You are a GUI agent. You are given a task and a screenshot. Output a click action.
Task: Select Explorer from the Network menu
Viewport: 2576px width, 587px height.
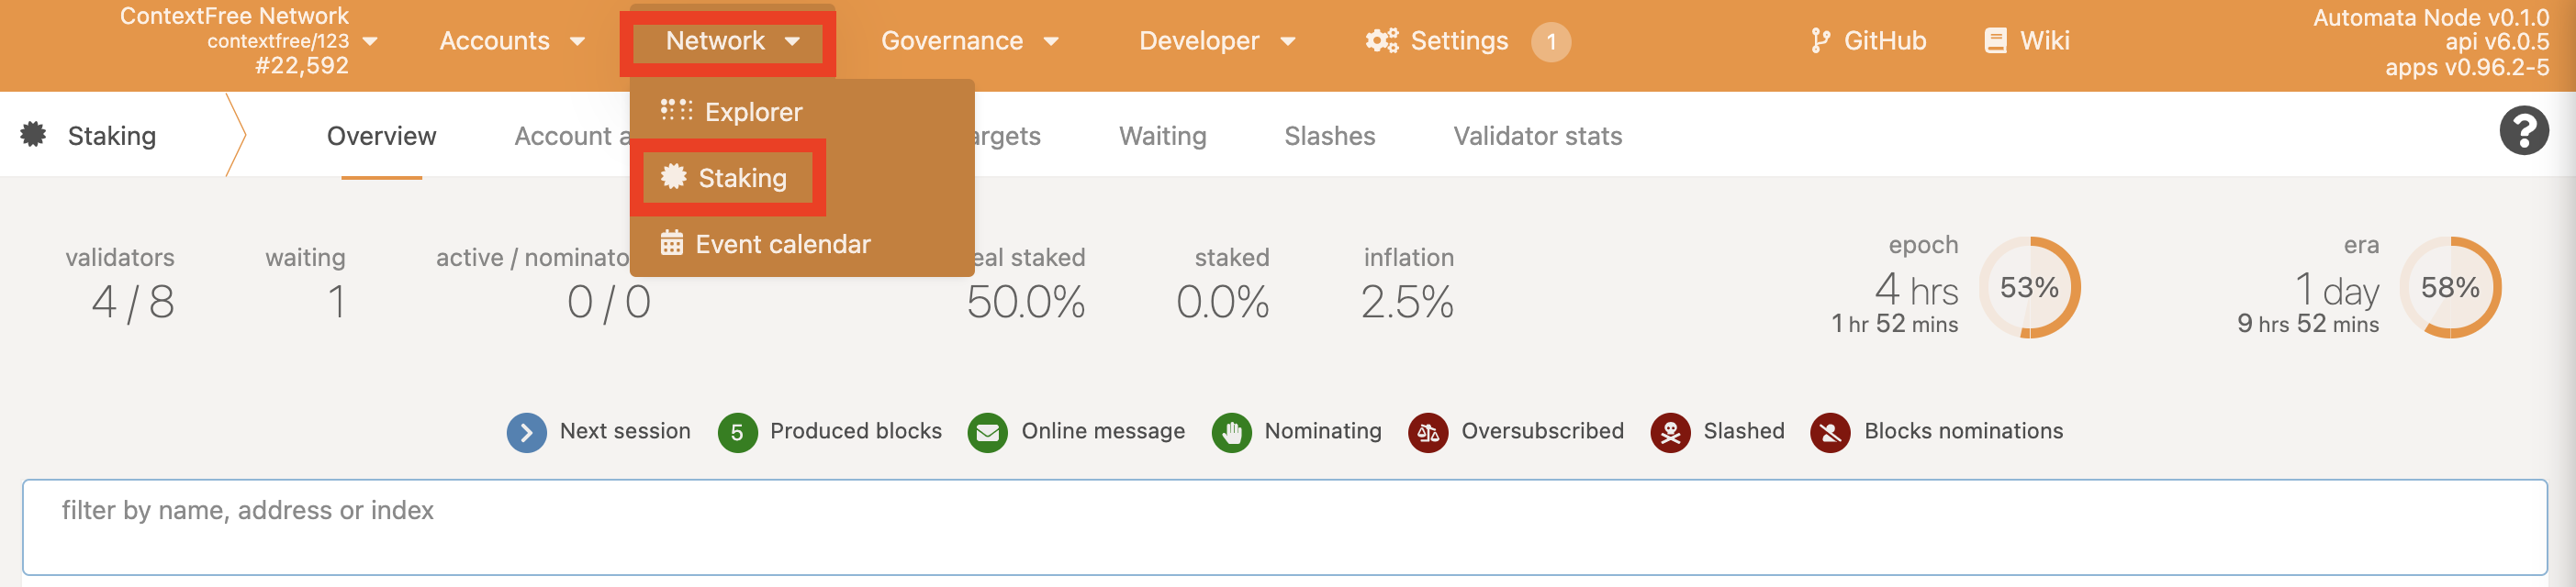click(752, 112)
